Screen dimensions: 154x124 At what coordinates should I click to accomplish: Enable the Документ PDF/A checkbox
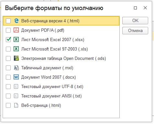(8, 30)
